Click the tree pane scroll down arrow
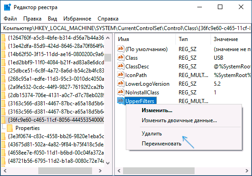The height and width of the screenshot is (176, 252). point(108,163)
